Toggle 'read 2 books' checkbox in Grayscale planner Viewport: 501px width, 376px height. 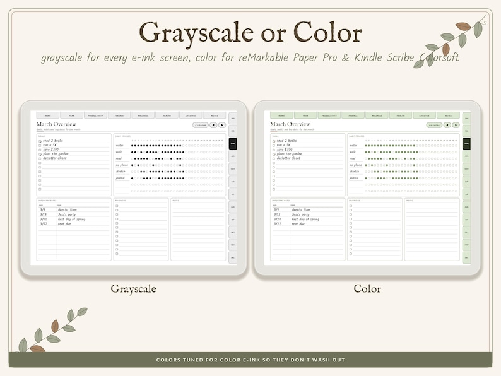tap(40, 141)
